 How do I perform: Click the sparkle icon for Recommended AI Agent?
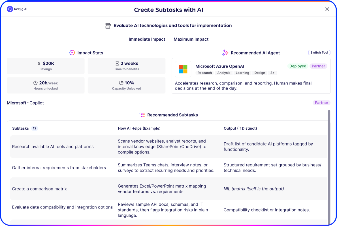(225, 53)
